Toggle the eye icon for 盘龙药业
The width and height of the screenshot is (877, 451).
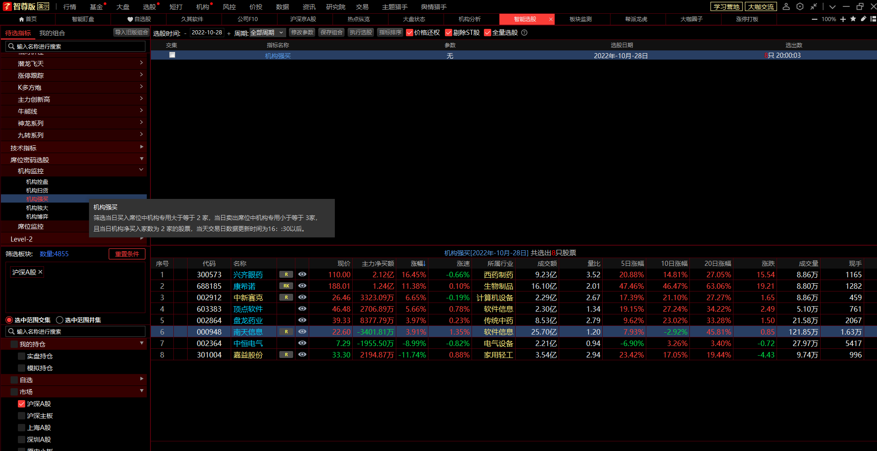point(302,320)
